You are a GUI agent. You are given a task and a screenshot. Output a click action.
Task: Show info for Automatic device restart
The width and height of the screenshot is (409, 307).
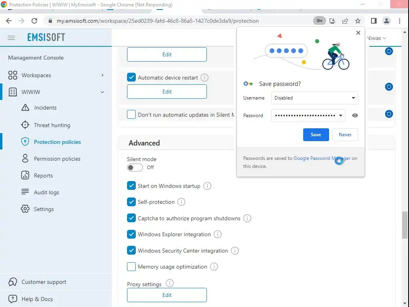[204, 78]
